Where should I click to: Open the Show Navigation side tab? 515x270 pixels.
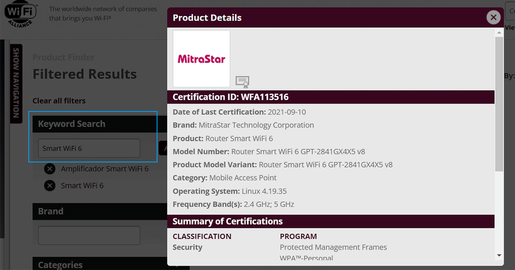tap(16, 83)
